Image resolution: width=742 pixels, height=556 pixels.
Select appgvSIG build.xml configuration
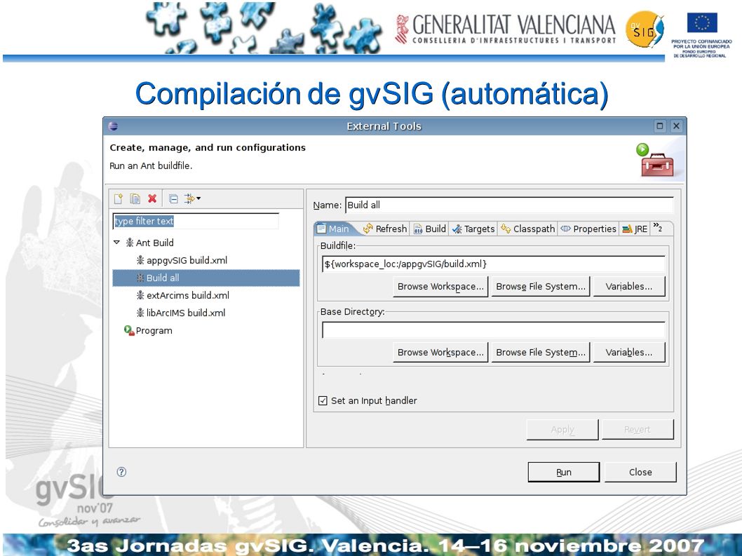187,260
